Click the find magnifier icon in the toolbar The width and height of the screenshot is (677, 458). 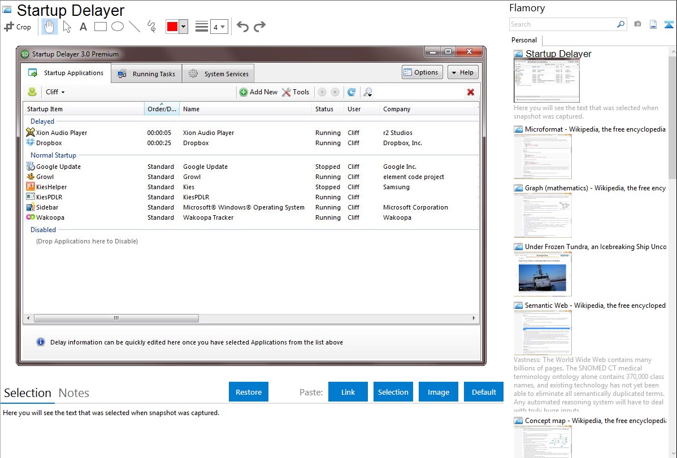[x=368, y=92]
